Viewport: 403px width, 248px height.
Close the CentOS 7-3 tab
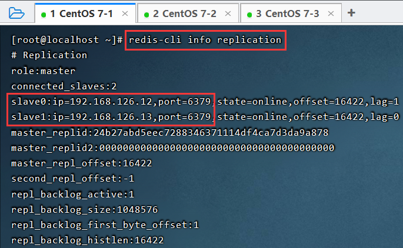331,14
